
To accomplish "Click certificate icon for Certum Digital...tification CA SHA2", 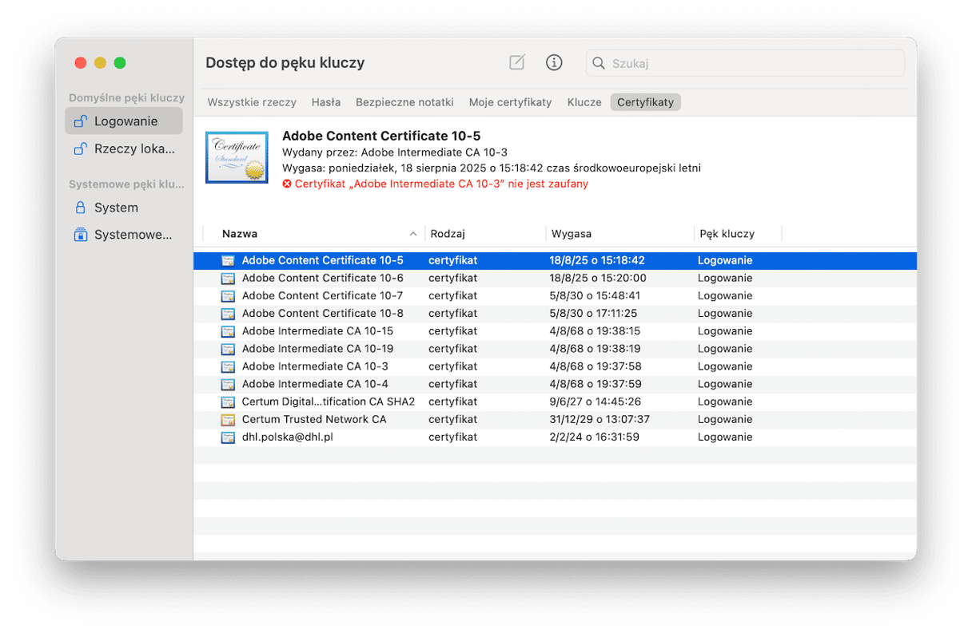I will click(228, 402).
